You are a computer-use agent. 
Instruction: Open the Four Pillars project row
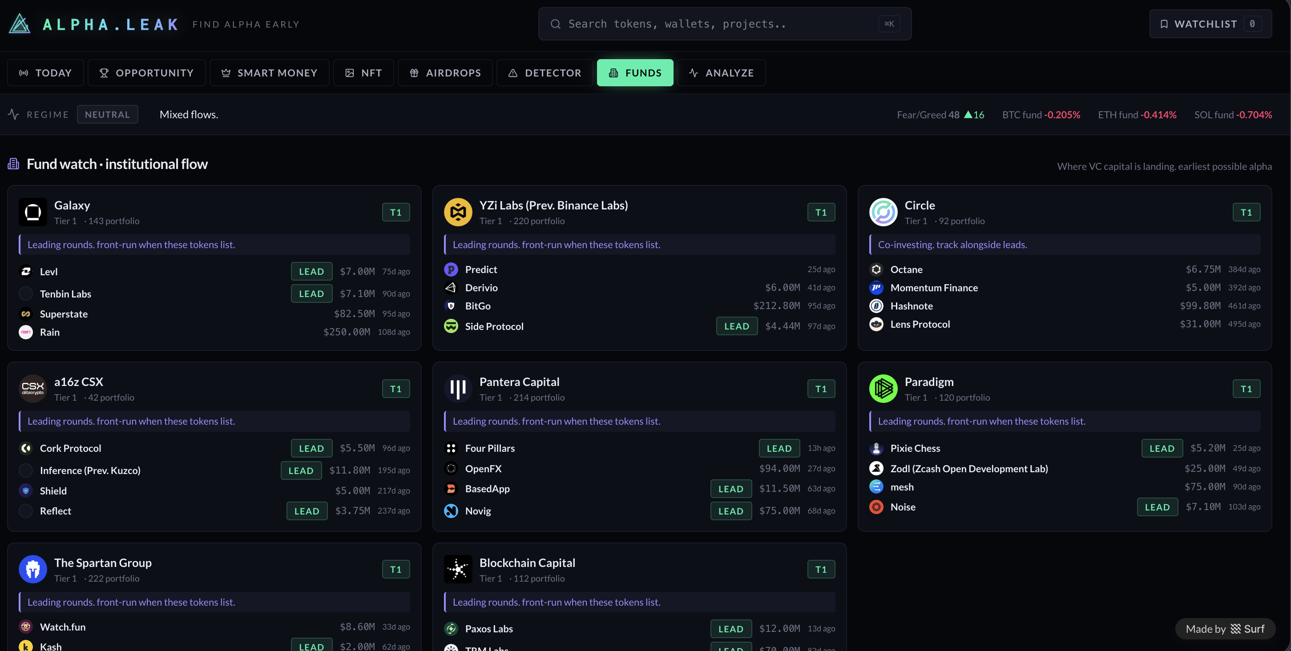(490, 448)
